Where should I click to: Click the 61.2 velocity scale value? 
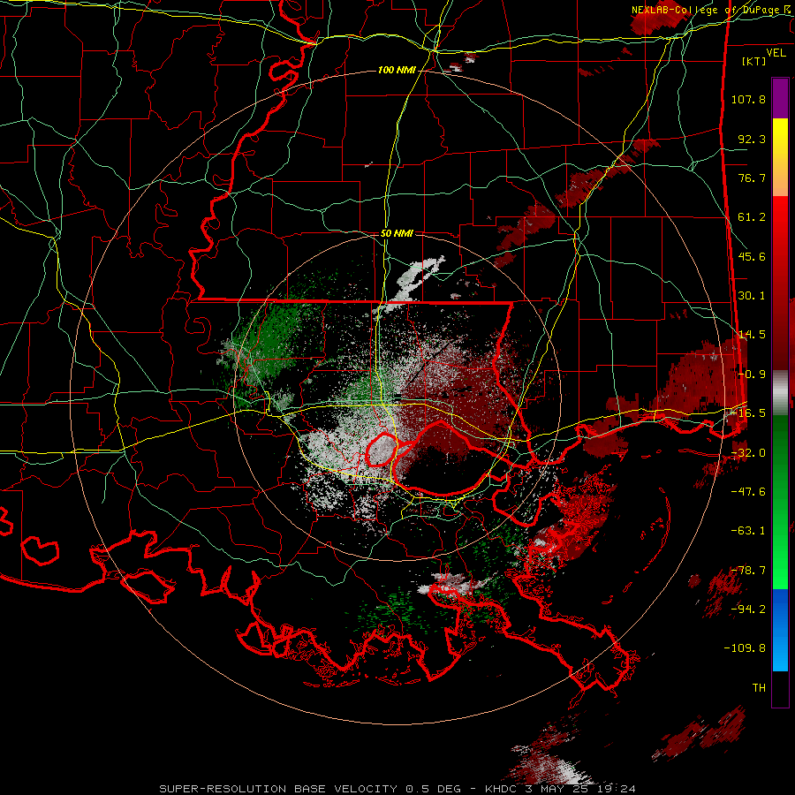(752, 217)
